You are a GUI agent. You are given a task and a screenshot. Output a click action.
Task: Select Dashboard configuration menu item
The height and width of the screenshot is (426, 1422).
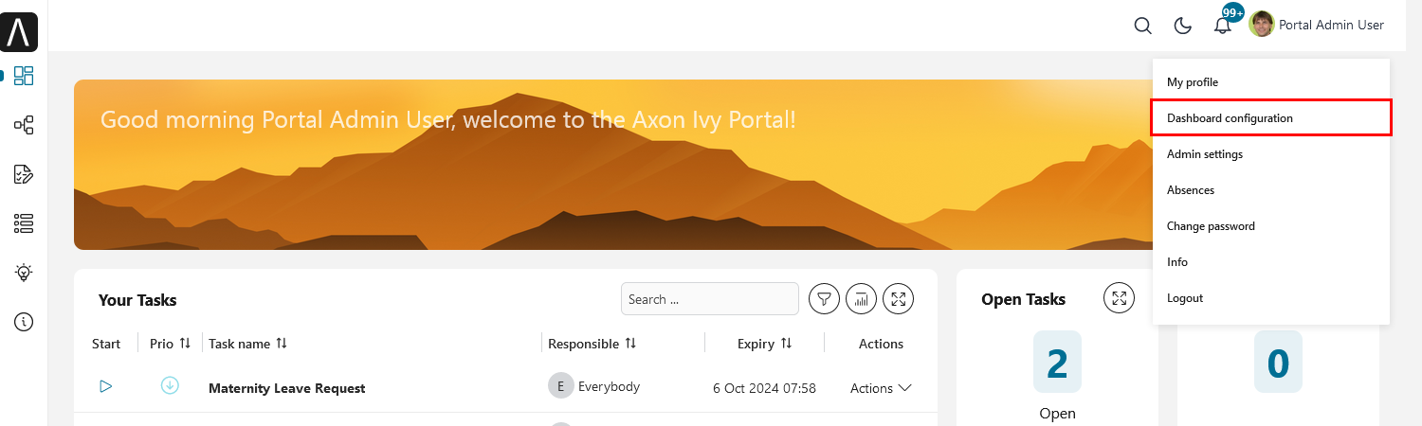[x=1271, y=118]
